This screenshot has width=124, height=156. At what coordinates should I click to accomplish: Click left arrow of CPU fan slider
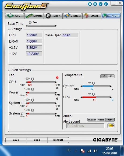pyautogui.click(x=27, y=82)
